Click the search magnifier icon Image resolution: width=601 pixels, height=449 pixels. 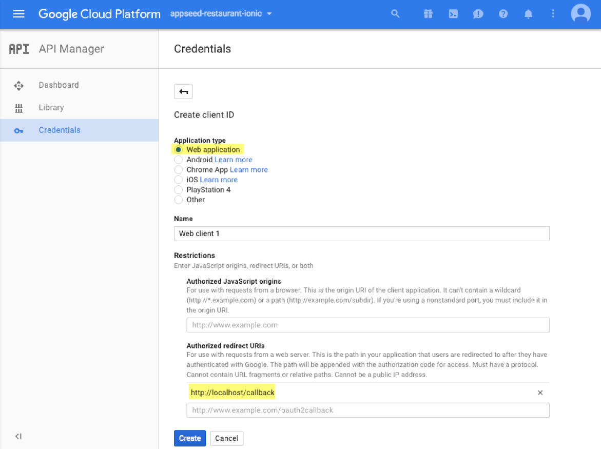tap(395, 14)
